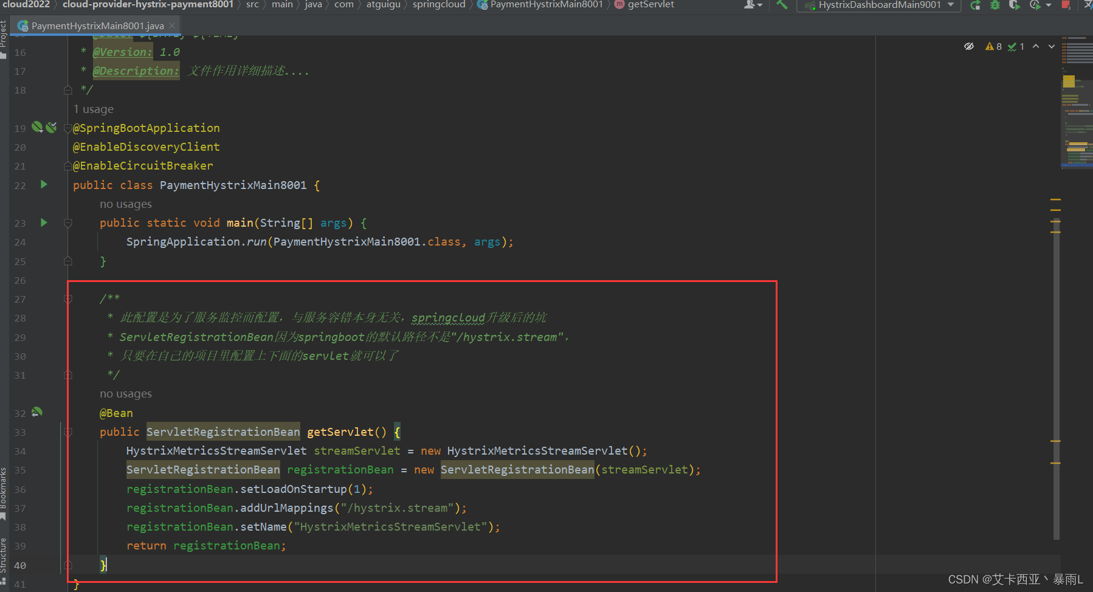Viewport: 1093px width, 592px height.
Task: Click the setLoadOnStartup method call
Action: (x=294, y=489)
